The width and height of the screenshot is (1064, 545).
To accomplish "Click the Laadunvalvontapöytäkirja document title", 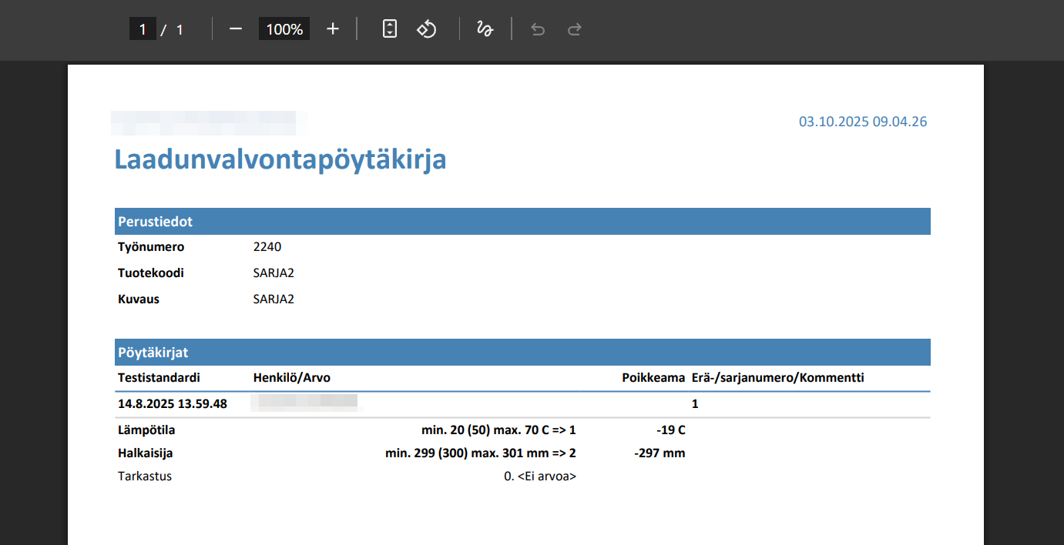I will point(280,159).
